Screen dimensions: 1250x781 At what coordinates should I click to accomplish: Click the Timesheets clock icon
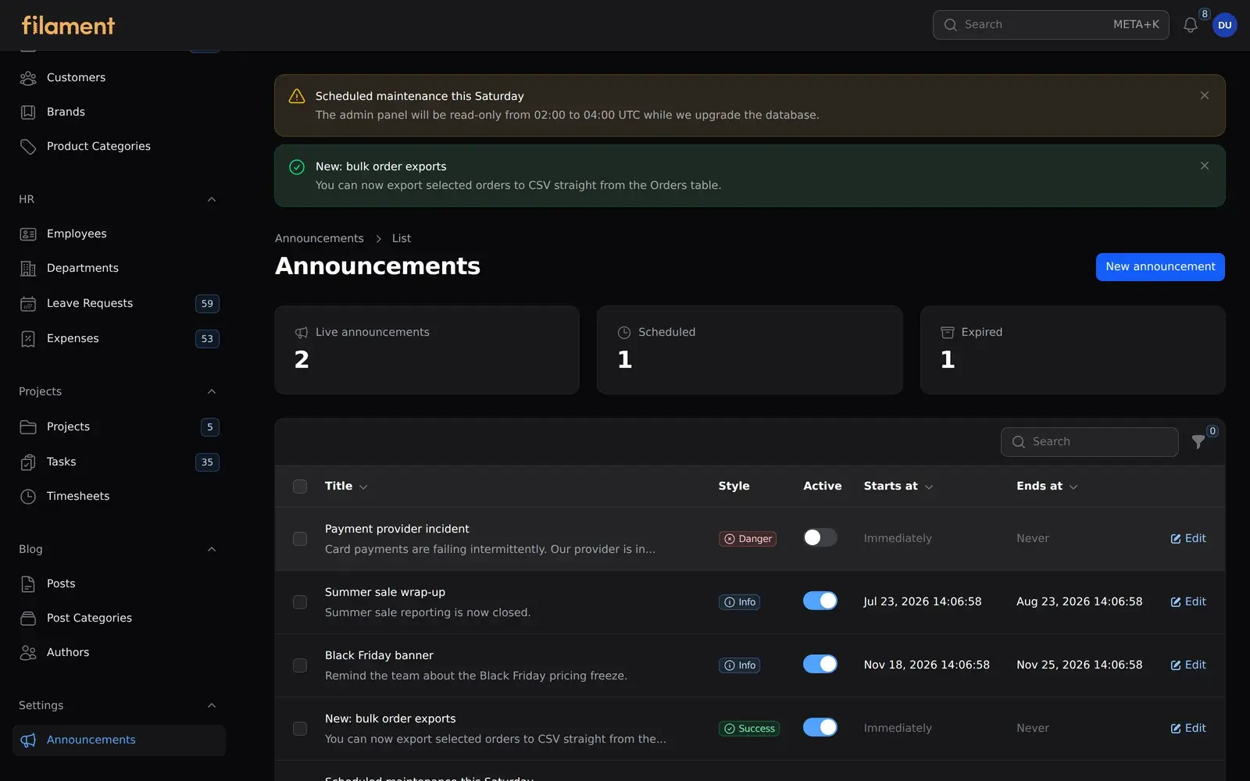pos(28,496)
